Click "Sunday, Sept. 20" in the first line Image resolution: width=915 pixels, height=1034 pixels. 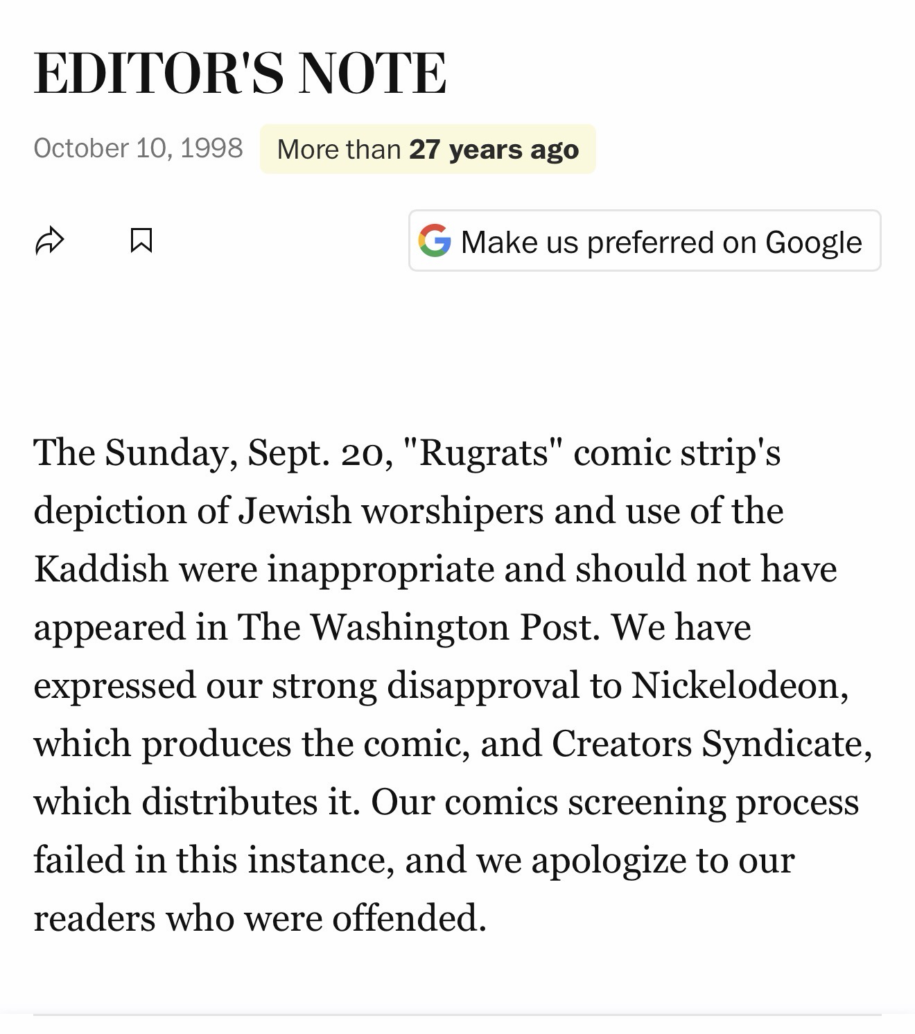249,453
